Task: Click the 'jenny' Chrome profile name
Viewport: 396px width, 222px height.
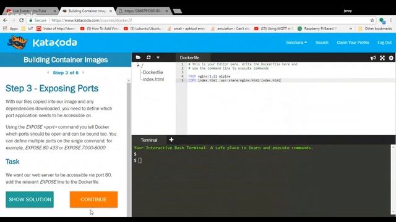Action: click(348, 11)
